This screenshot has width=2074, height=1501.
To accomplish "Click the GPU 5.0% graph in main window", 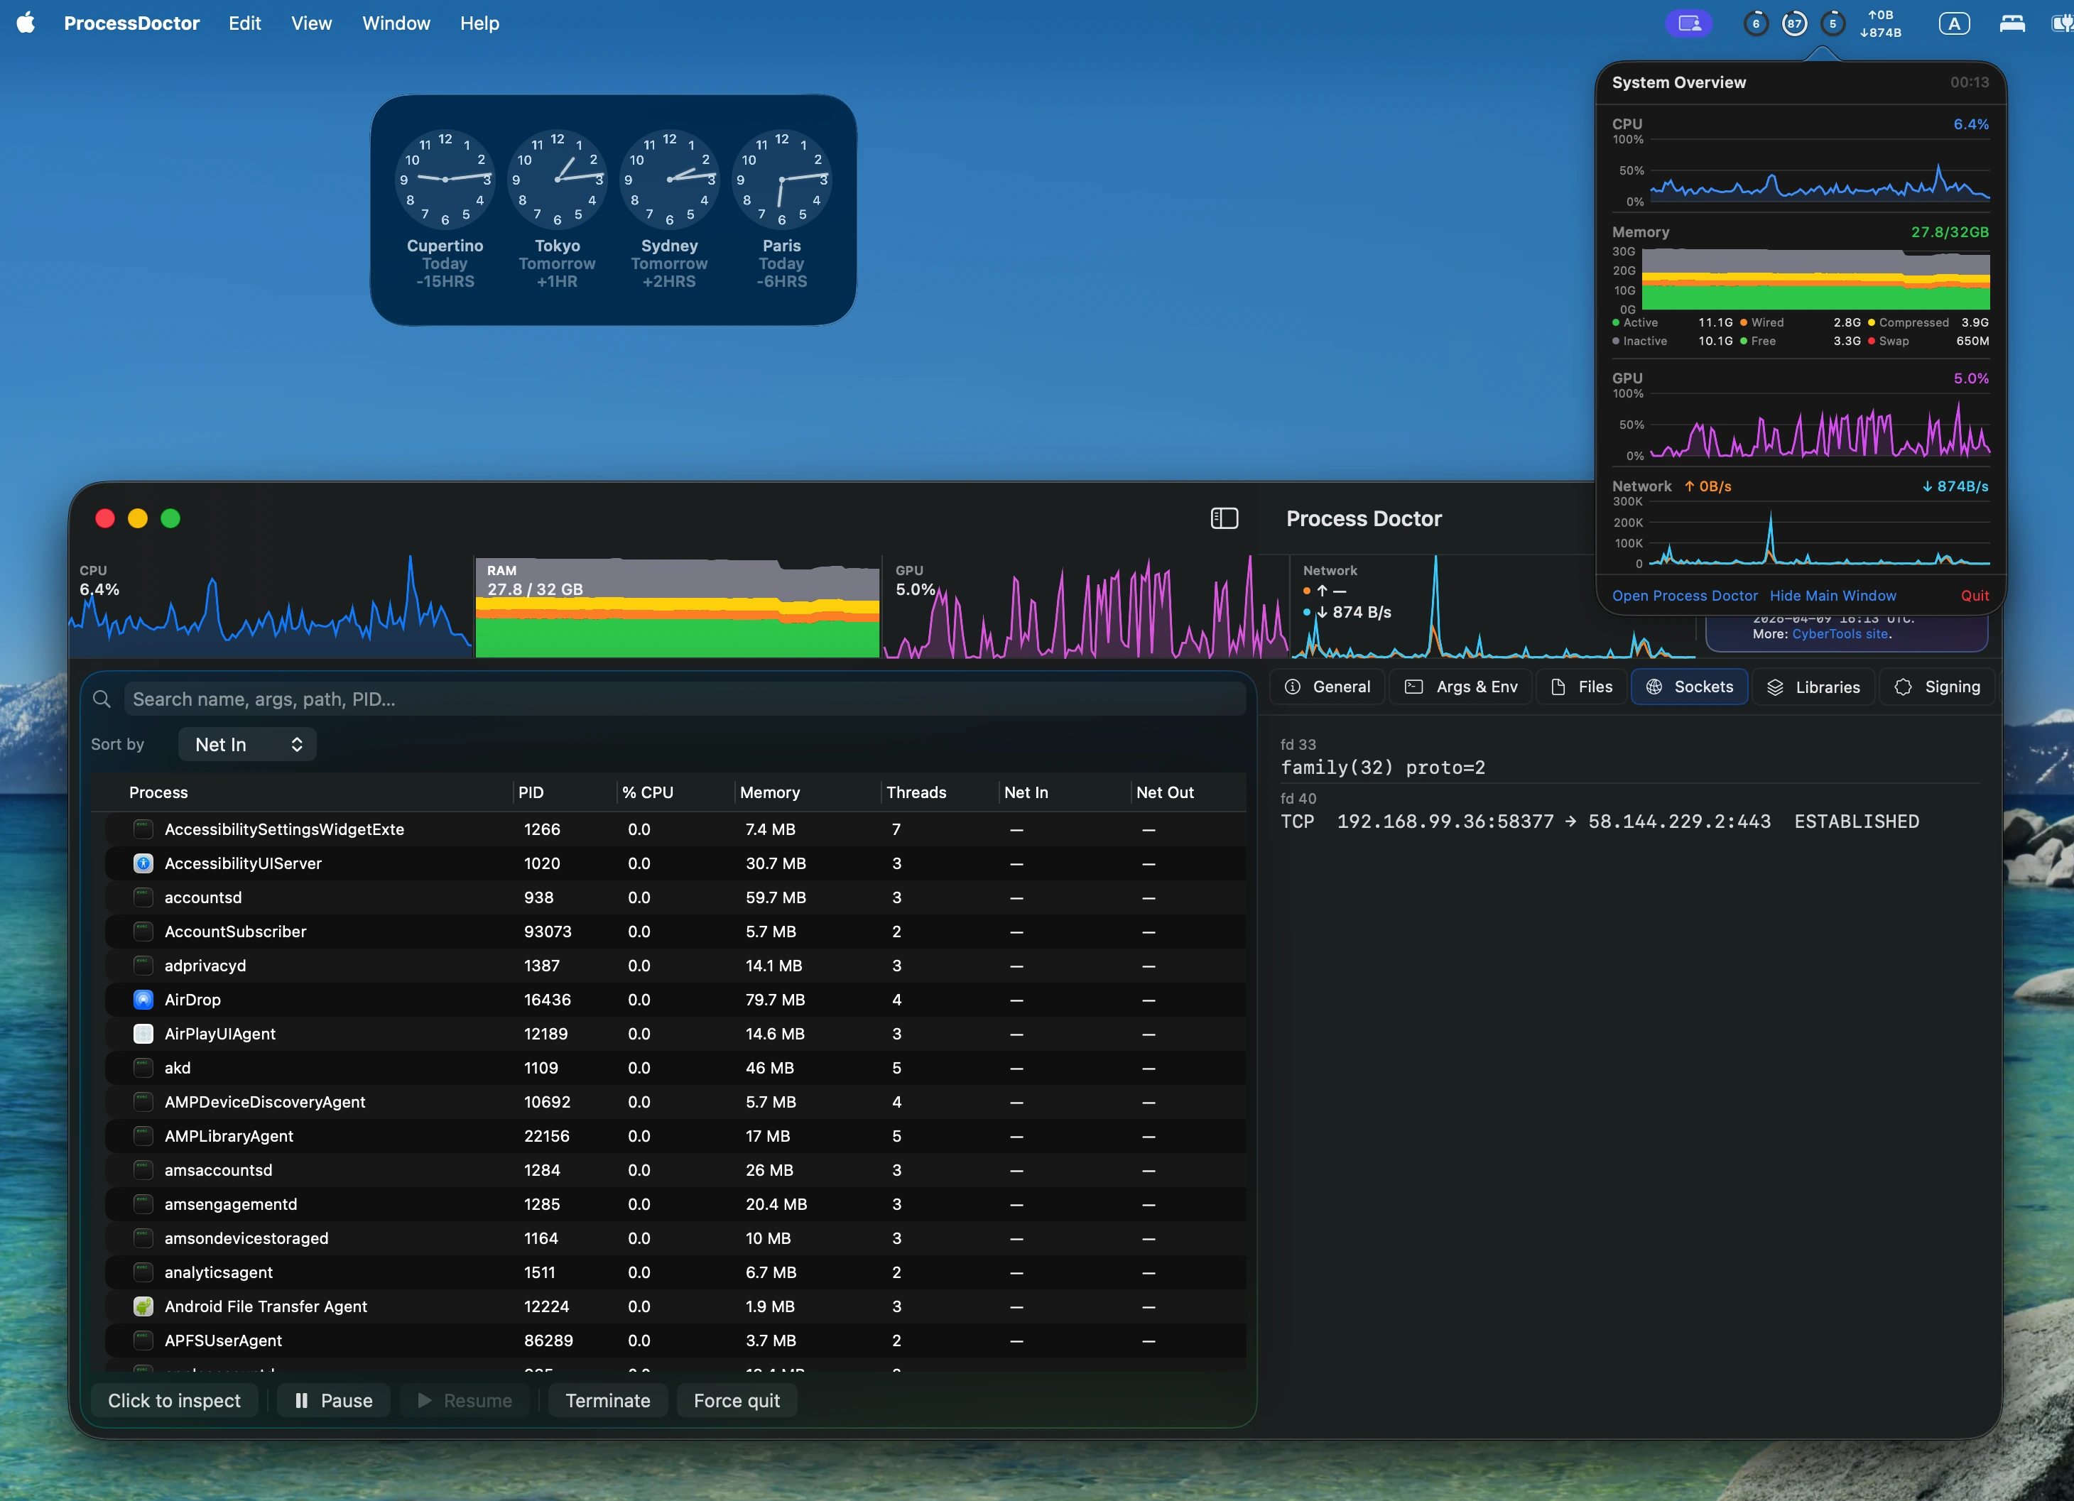I will pos(1085,607).
